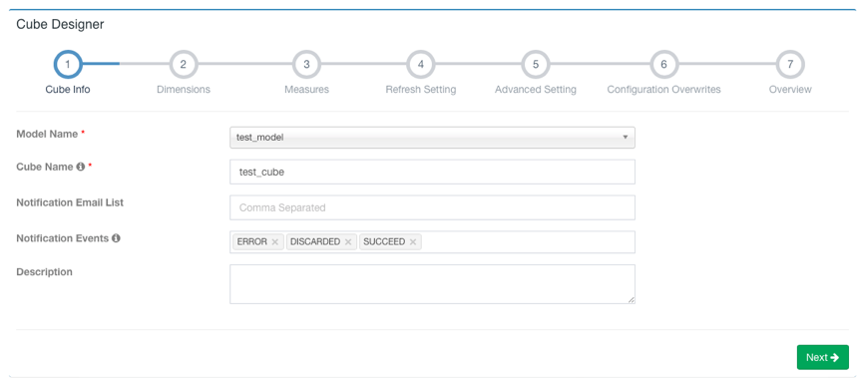
Task: Go to step 3 Measures circle
Action: (x=306, y=64)
